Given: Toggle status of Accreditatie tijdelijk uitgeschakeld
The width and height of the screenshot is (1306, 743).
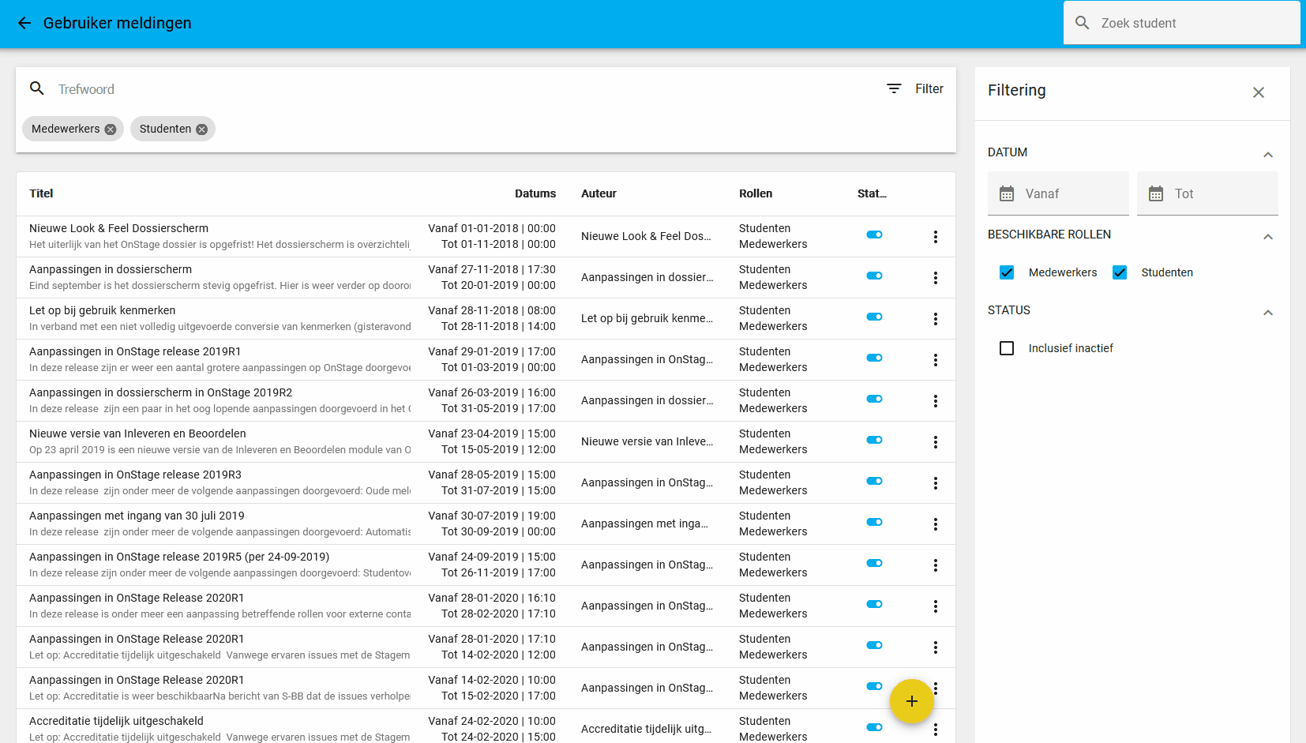Looking at the screenshot, I should (x=874, y=727).
